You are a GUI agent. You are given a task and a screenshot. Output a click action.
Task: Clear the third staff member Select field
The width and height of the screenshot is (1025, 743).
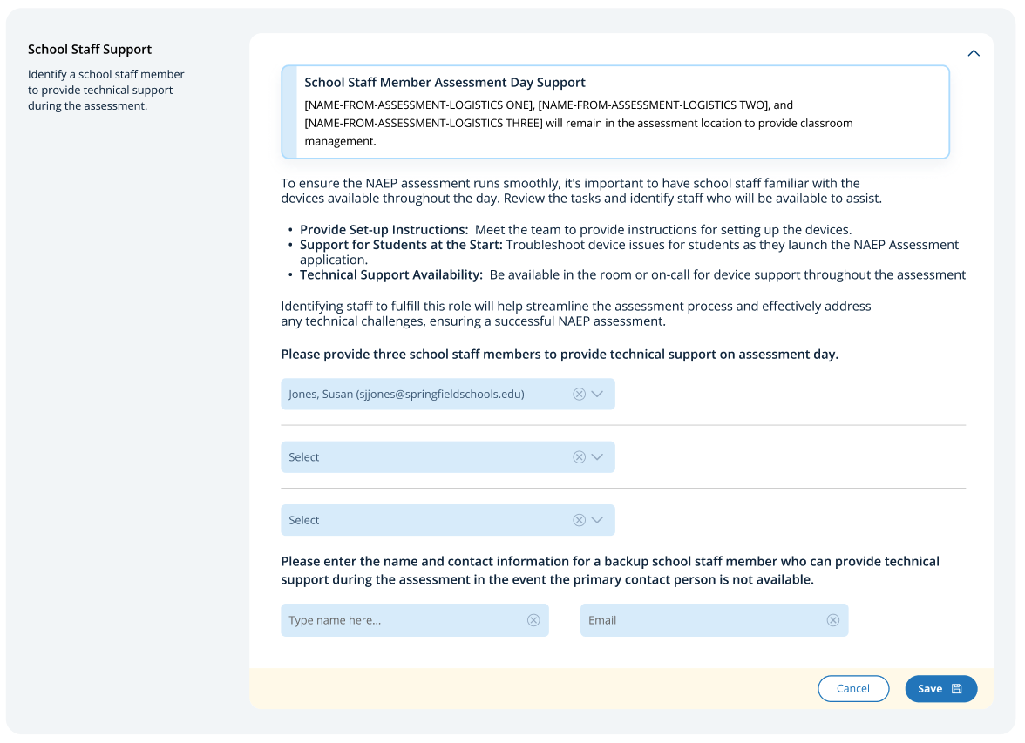(x=579, y=520)
